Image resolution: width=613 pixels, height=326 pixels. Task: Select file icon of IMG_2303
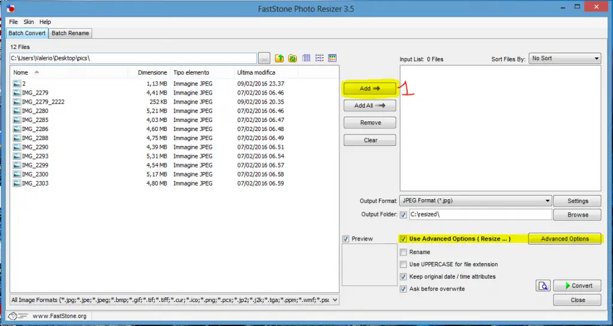click(17, 184)
